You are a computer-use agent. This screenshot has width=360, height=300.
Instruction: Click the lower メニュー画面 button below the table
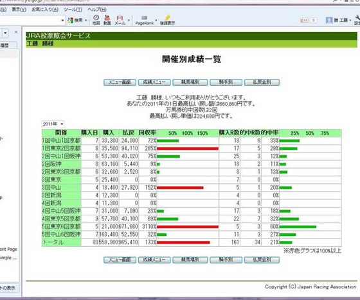[x=120, y=260]
